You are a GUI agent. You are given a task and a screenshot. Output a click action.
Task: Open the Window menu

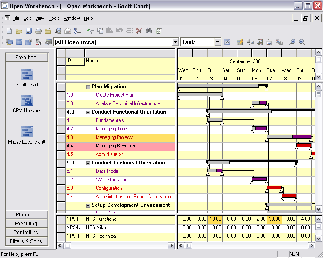pyautogui.click(x=72, y=18)
